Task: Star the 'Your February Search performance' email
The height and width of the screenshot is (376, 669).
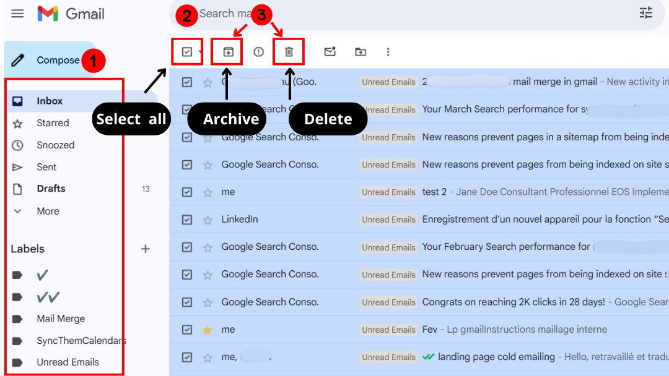Action: pos(208,247)
